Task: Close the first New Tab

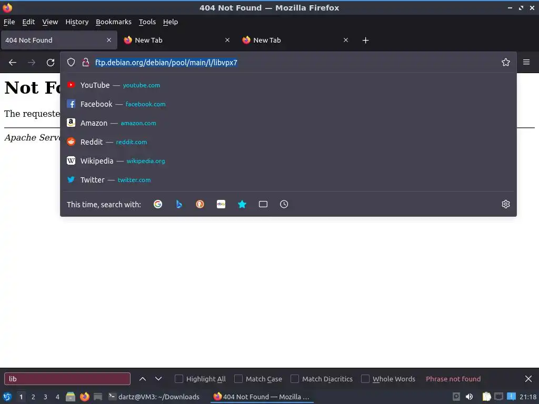Action: [x=227, y=40]
